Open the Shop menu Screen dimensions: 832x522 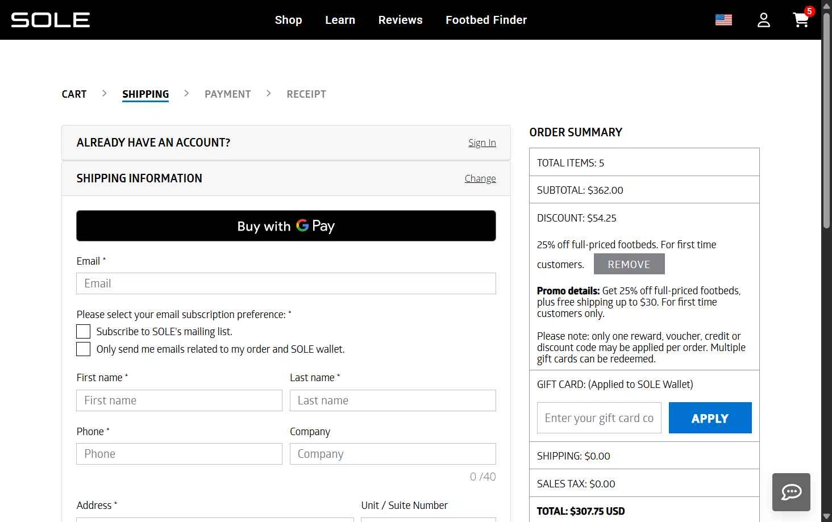(x=288, y=20)
